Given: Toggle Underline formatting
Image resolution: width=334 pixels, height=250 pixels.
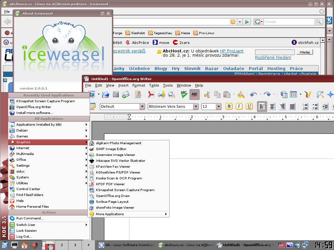Looking at the screenshot, I should click(249, 106).
